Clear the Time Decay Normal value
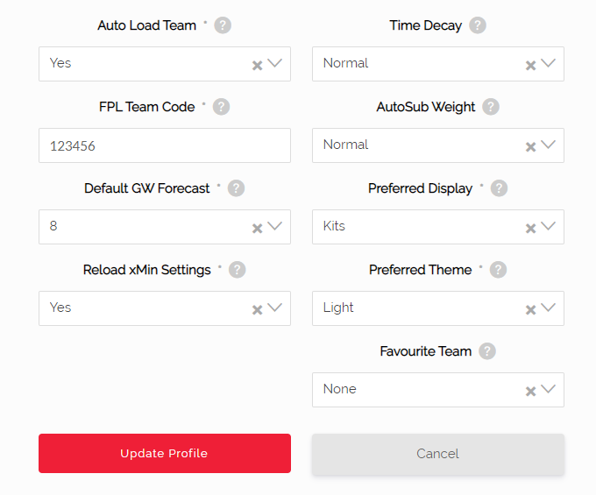The height and width of the screenshot is (495, 596). point(530,66)
